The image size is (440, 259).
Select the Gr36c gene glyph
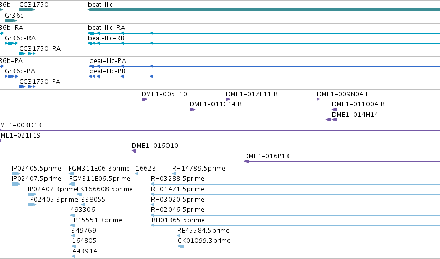click(x=11, y=21)
